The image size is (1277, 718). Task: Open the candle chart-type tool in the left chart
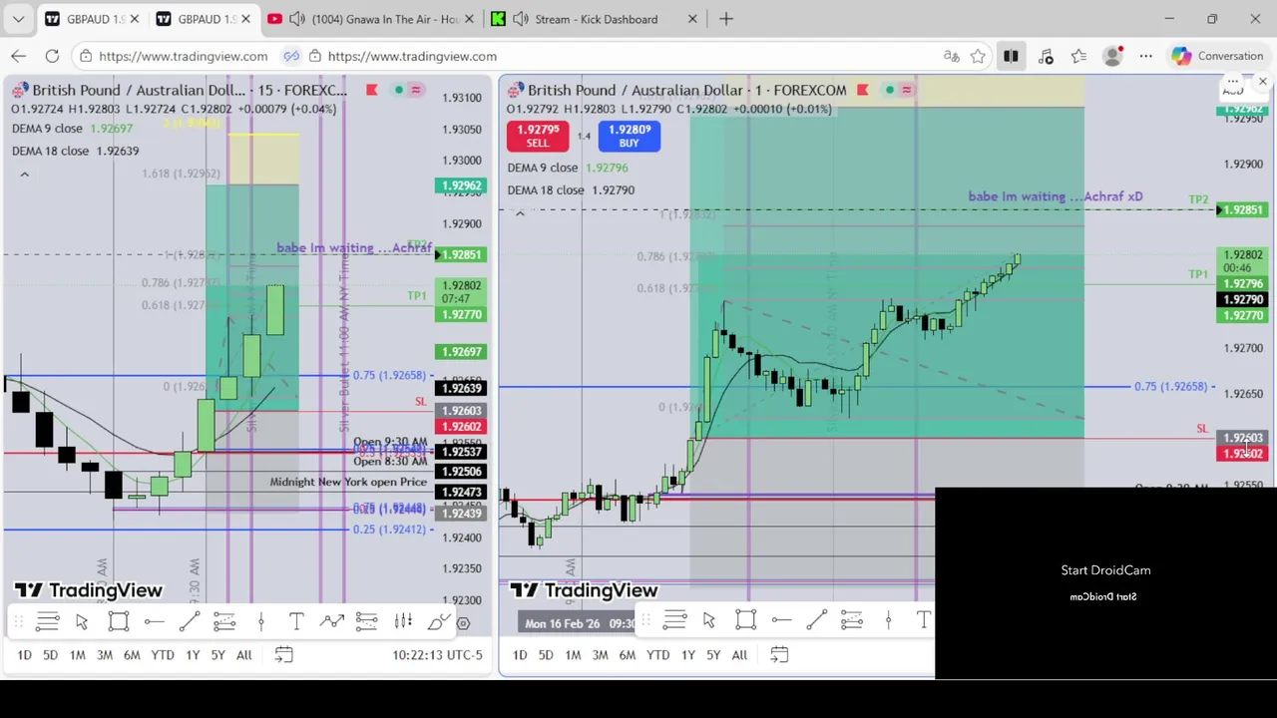point(403,622)
